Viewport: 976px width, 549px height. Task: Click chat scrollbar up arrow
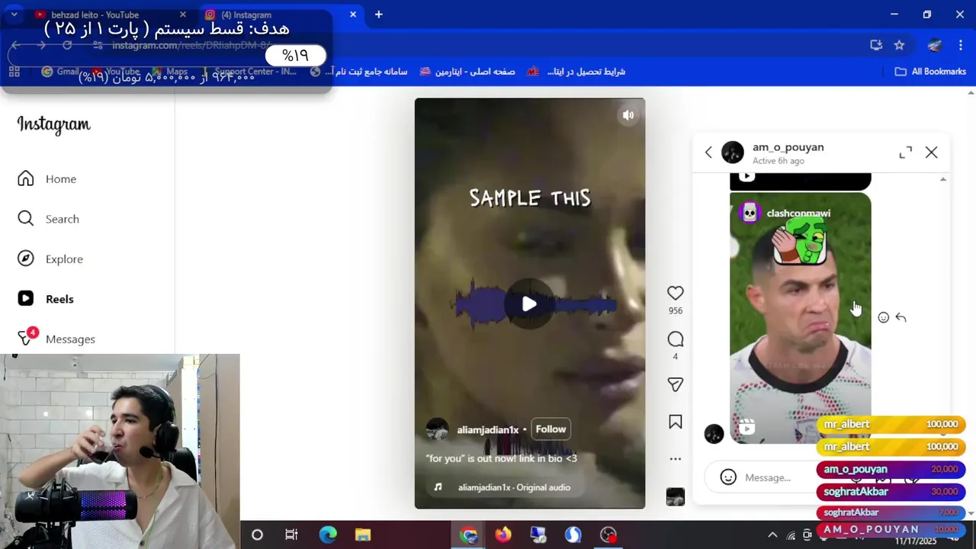point(943,179)
